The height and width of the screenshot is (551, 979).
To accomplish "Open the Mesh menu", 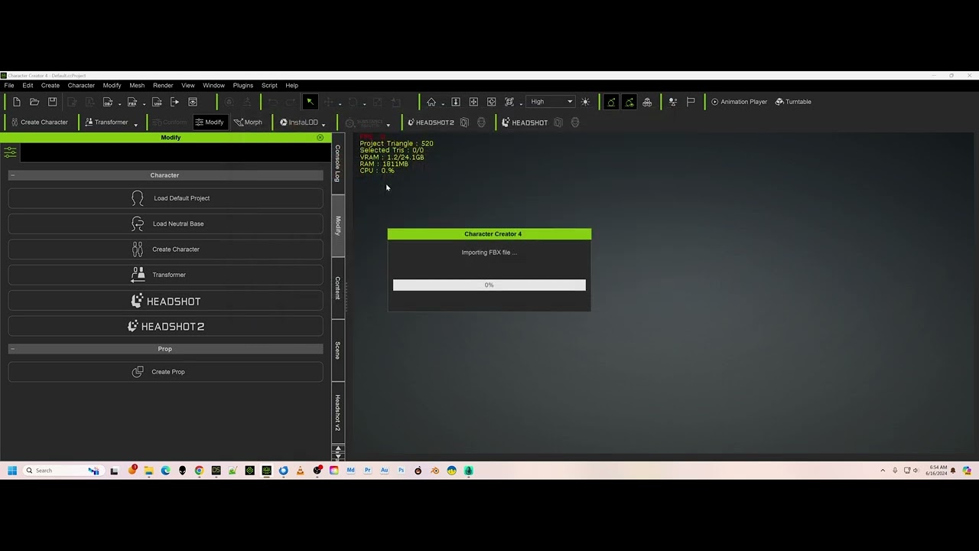I will [x=137, y=86].
